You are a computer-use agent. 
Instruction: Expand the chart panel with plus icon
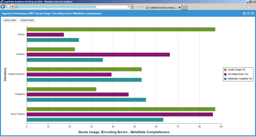[248, 13]
